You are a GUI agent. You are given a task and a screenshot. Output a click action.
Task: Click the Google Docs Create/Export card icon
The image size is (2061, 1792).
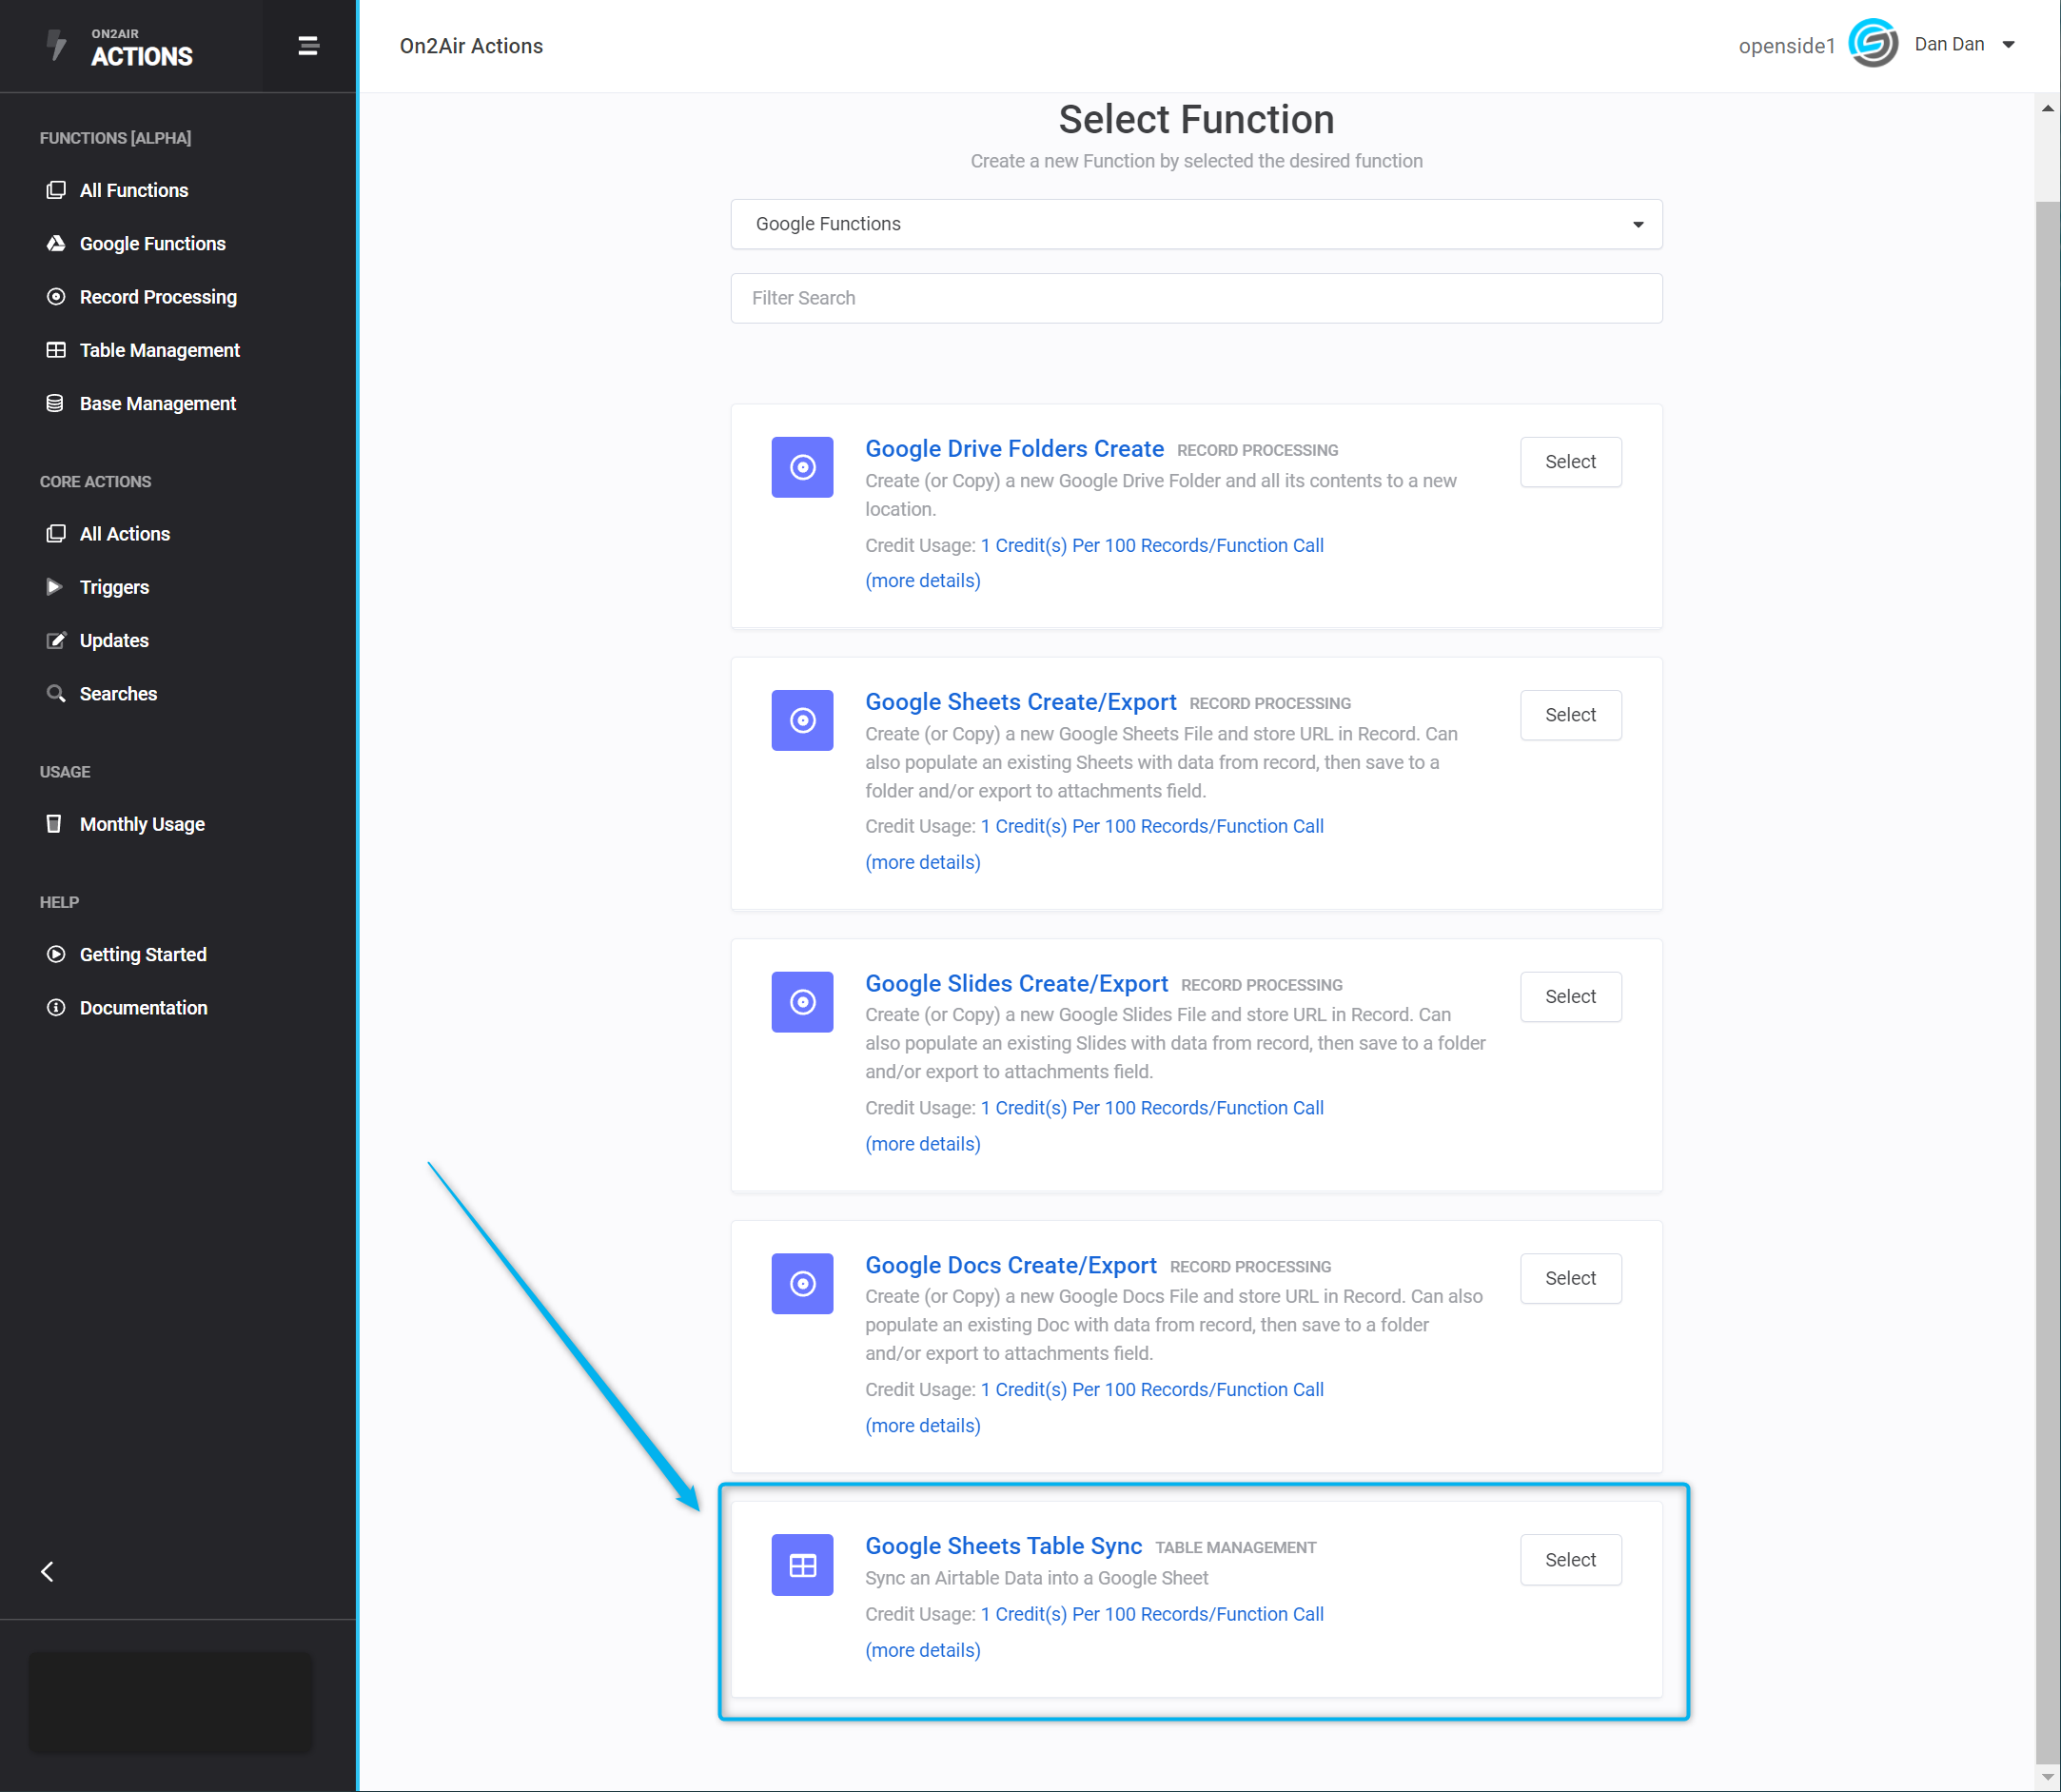802,1284
